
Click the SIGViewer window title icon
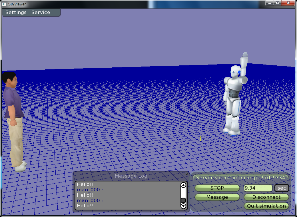point(4,4)
